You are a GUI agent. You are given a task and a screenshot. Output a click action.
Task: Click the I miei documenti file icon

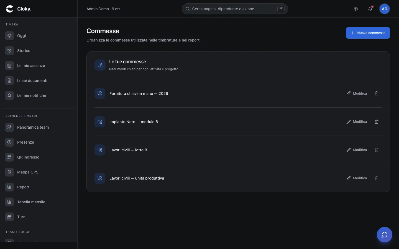coord(9,81)
